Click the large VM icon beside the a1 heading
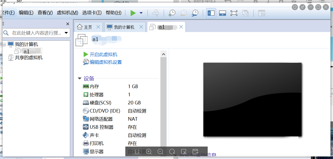Viewport: 333px width, 159px height. pos(82,40)
